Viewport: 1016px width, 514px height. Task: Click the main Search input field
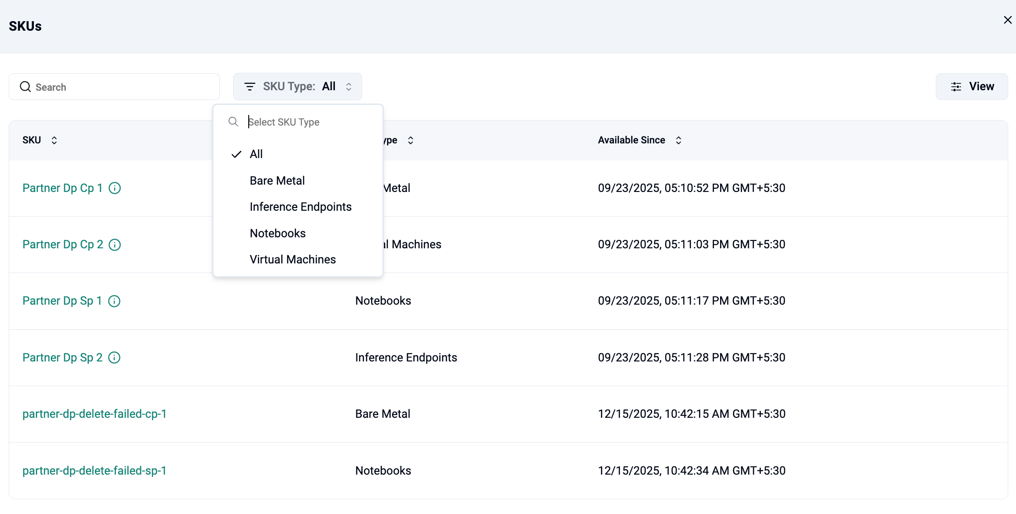coord(115,87)
